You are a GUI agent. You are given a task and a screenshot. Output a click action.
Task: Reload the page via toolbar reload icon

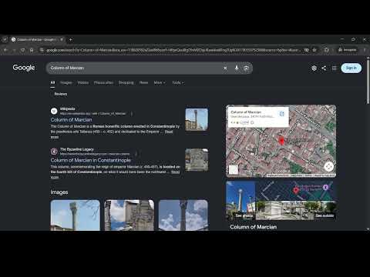tap(23, 50)
